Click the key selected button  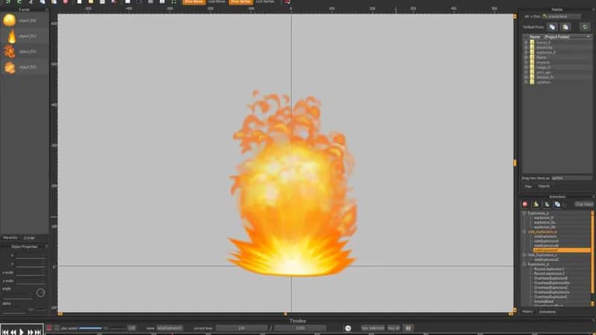(x=372, y=328)
